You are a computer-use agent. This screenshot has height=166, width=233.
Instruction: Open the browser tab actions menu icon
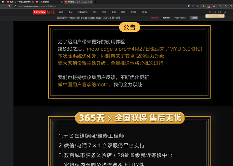[3, 2]
